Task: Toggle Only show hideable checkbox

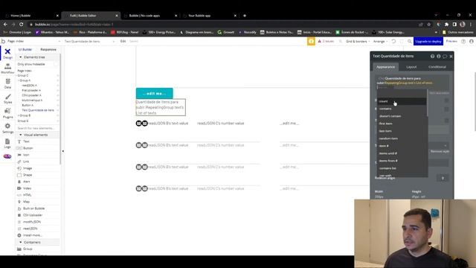Action: (x=56, y=64)
